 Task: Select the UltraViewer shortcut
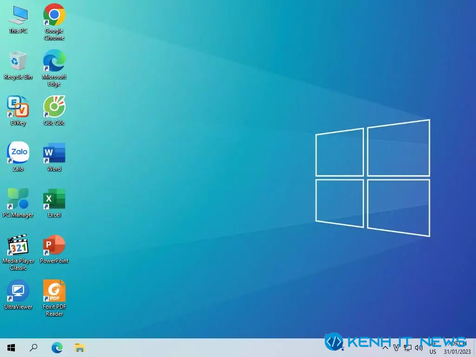tap(18, 294)
